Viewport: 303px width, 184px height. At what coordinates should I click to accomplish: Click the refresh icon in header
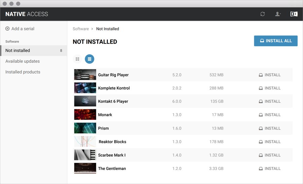pos(263,14)
